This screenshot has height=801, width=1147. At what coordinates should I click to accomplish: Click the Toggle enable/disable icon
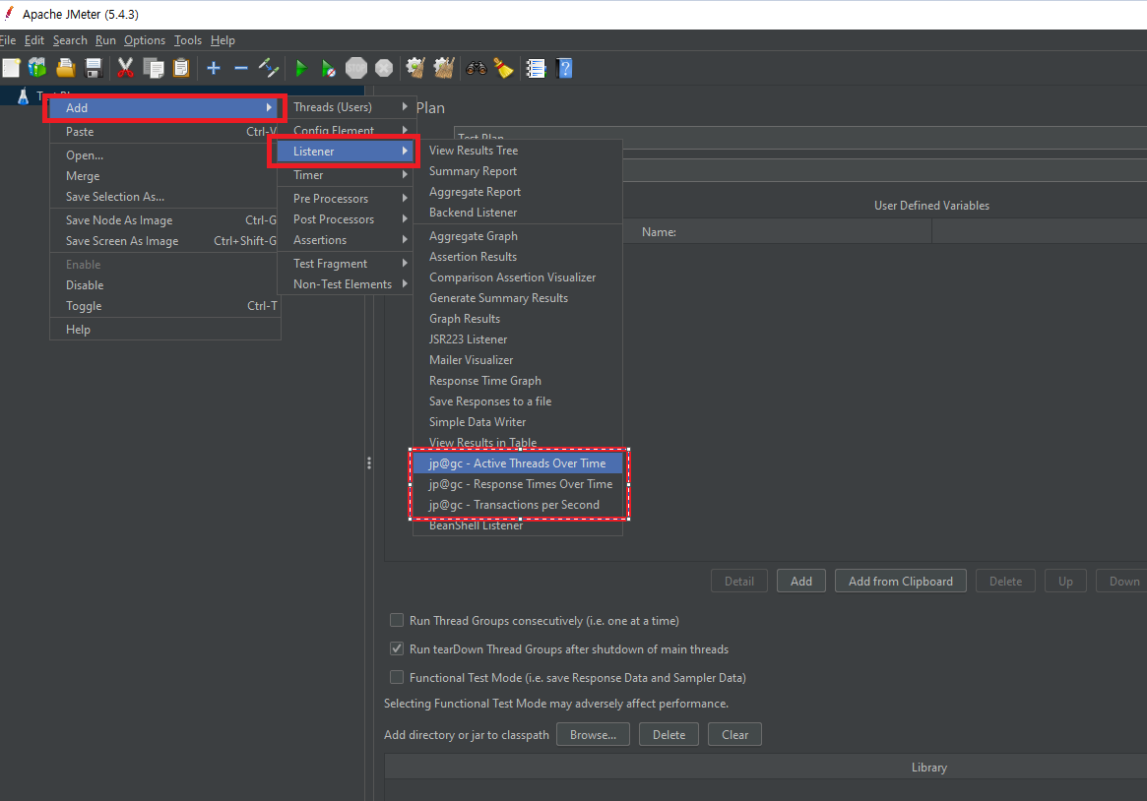click(269, 68)
